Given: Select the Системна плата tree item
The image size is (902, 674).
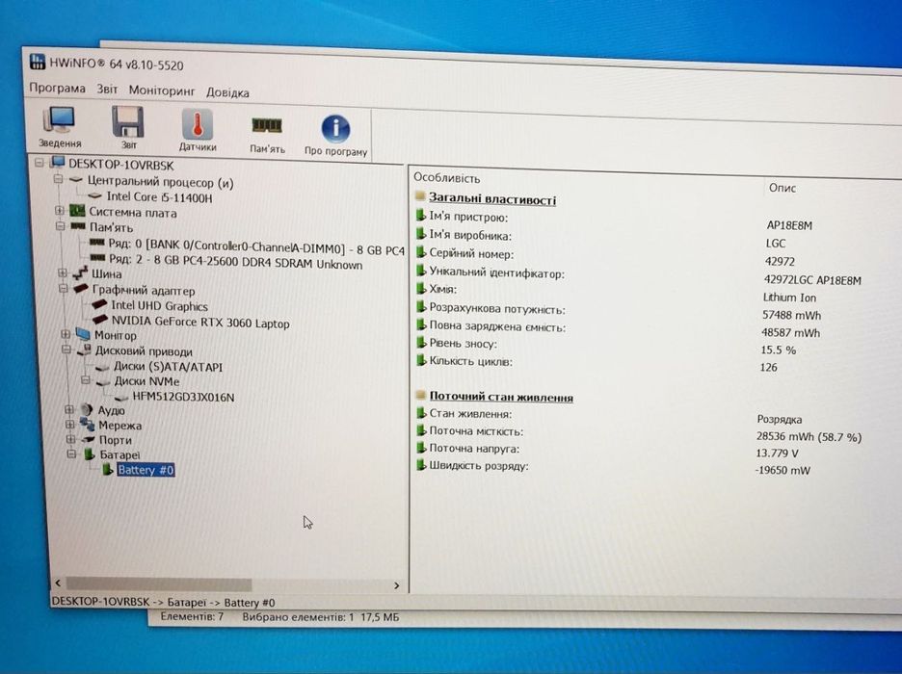Looking at the screenshot, I should point(132,213).
